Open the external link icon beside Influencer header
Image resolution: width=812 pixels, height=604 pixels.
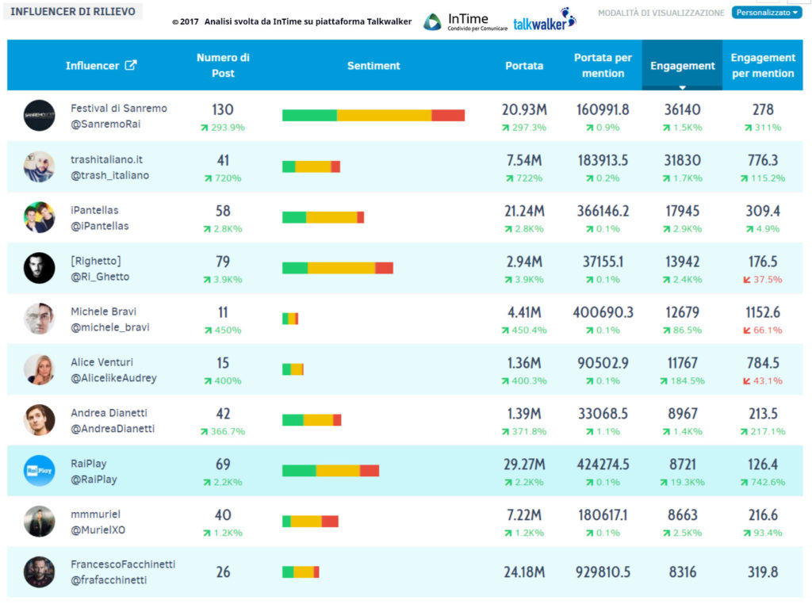coord(131,65)
